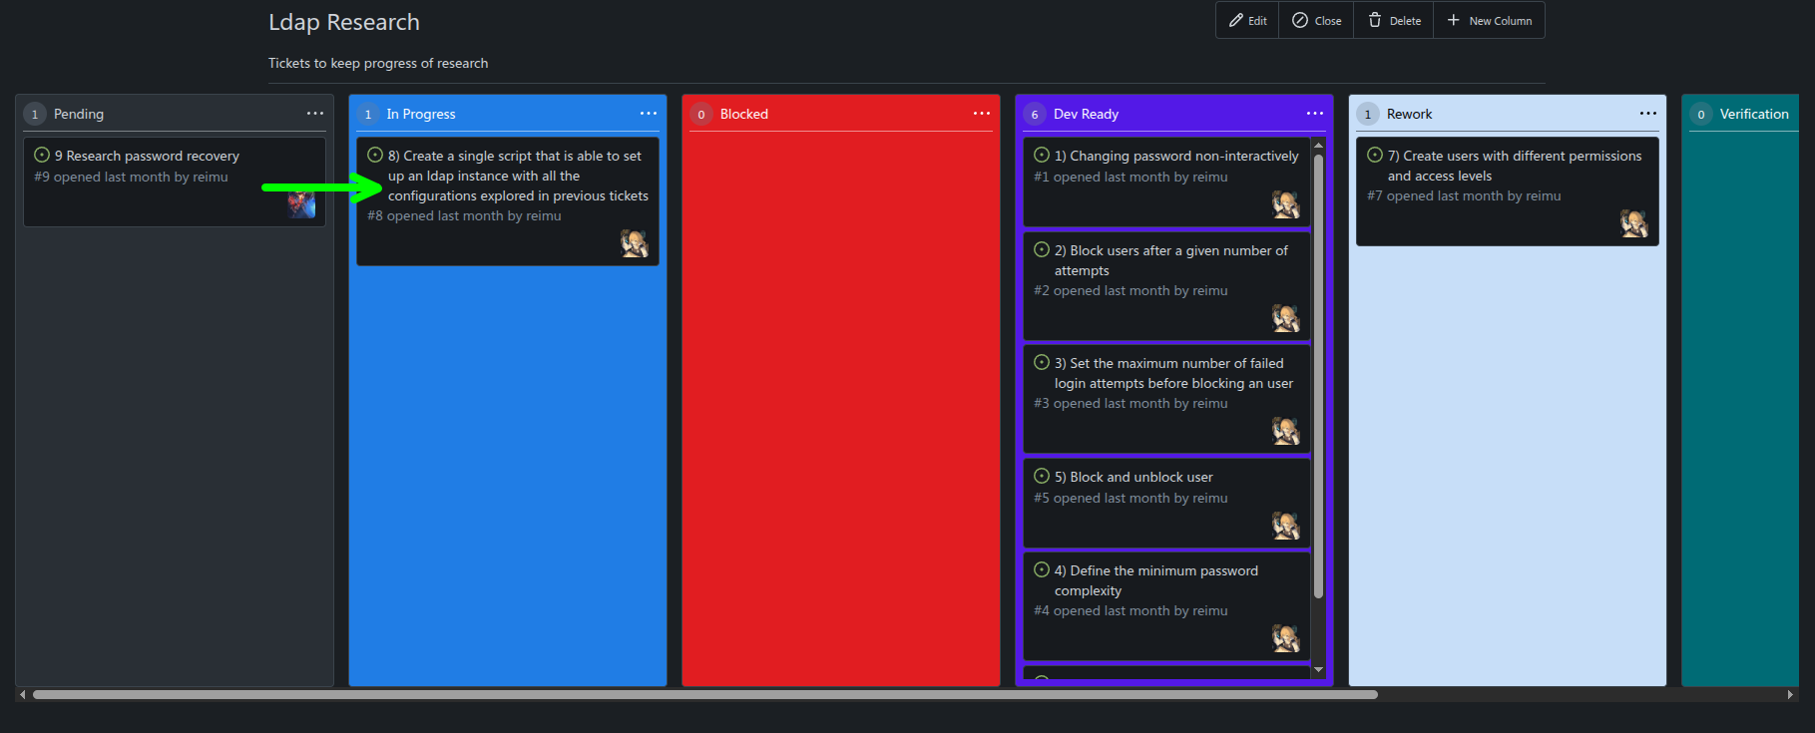Screen dimensions: 1815x733
Task: Click the Delete trash button
Action: pos(1394,21)
